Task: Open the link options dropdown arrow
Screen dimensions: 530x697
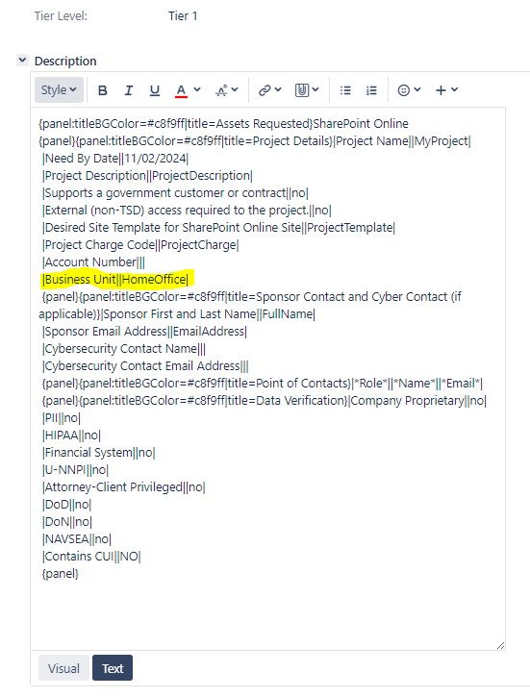Action: tap(278, 89)
